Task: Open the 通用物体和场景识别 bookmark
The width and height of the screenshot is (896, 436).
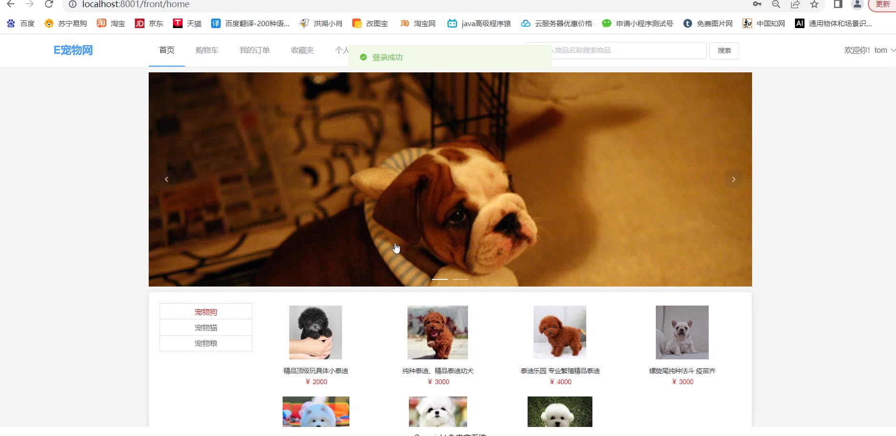Action: (x=834, y=23)
